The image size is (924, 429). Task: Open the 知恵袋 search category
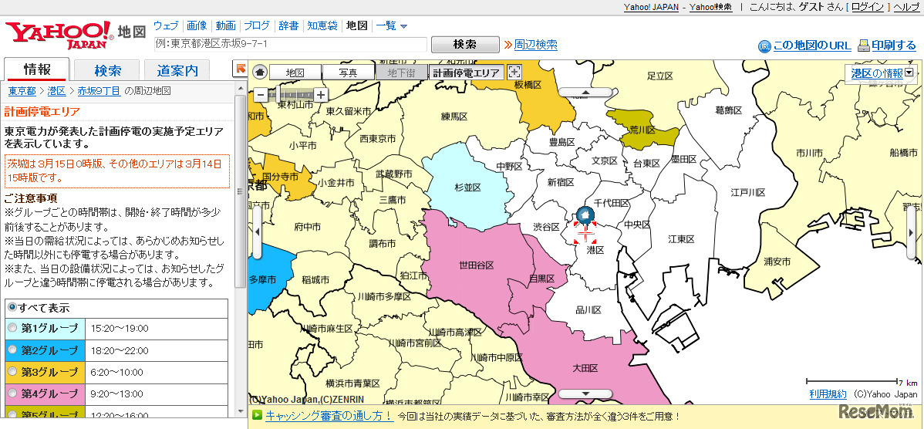click(x=322, y=26)
